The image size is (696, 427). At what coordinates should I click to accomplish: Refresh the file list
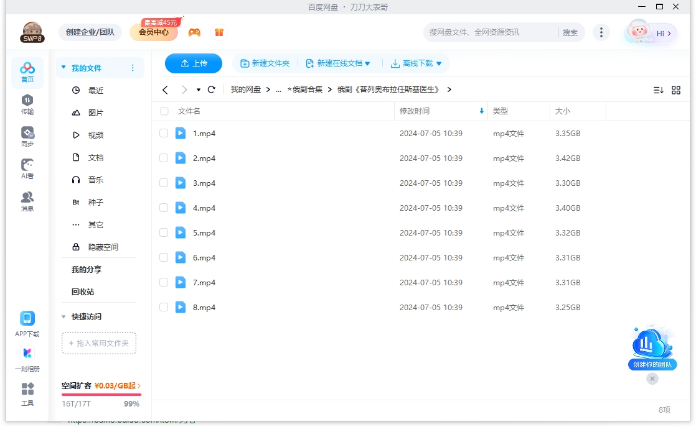tap(212, 90)
